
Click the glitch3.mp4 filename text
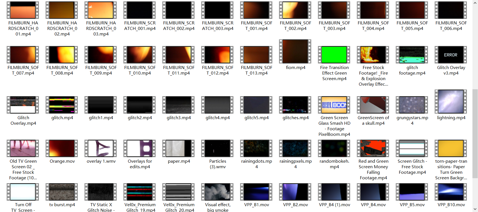tap(179, 118)
